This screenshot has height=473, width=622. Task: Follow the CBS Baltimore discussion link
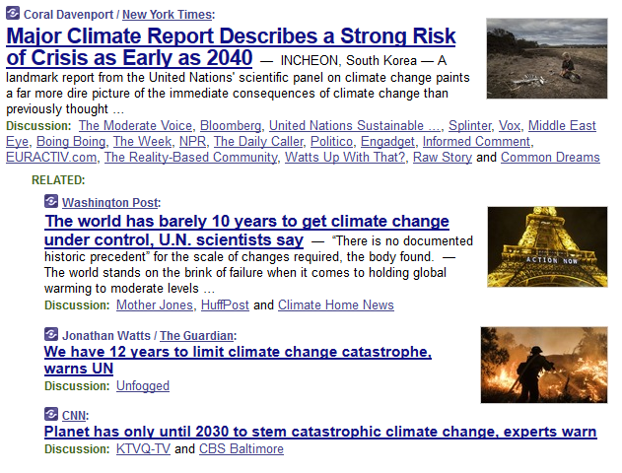[241, 448]
